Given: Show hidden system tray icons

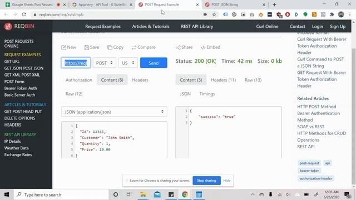Looking at the screenshot, I should click(253, 194).
